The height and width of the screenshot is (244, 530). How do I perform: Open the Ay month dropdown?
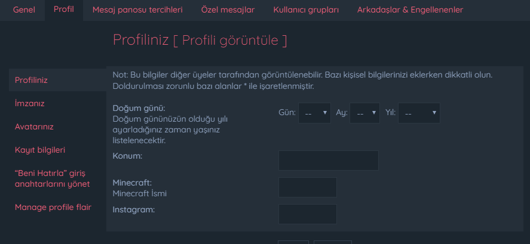tap(364, 113)
